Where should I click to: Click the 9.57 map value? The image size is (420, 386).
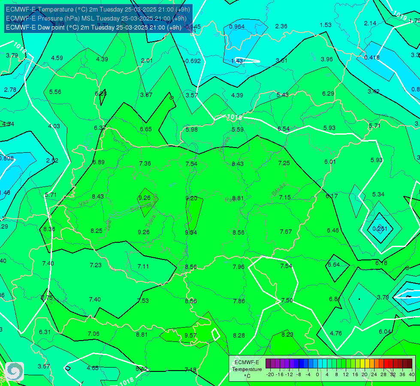(190, 335)
